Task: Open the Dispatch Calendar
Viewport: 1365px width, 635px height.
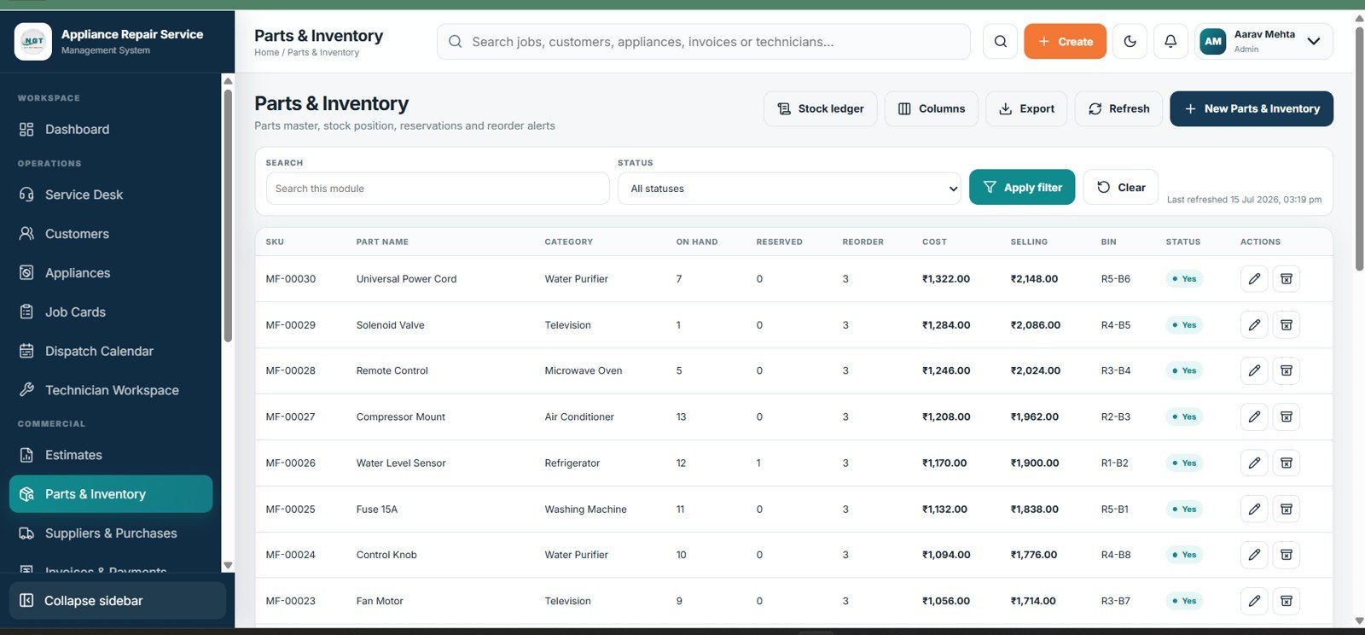Action: [x=111, y=351]
